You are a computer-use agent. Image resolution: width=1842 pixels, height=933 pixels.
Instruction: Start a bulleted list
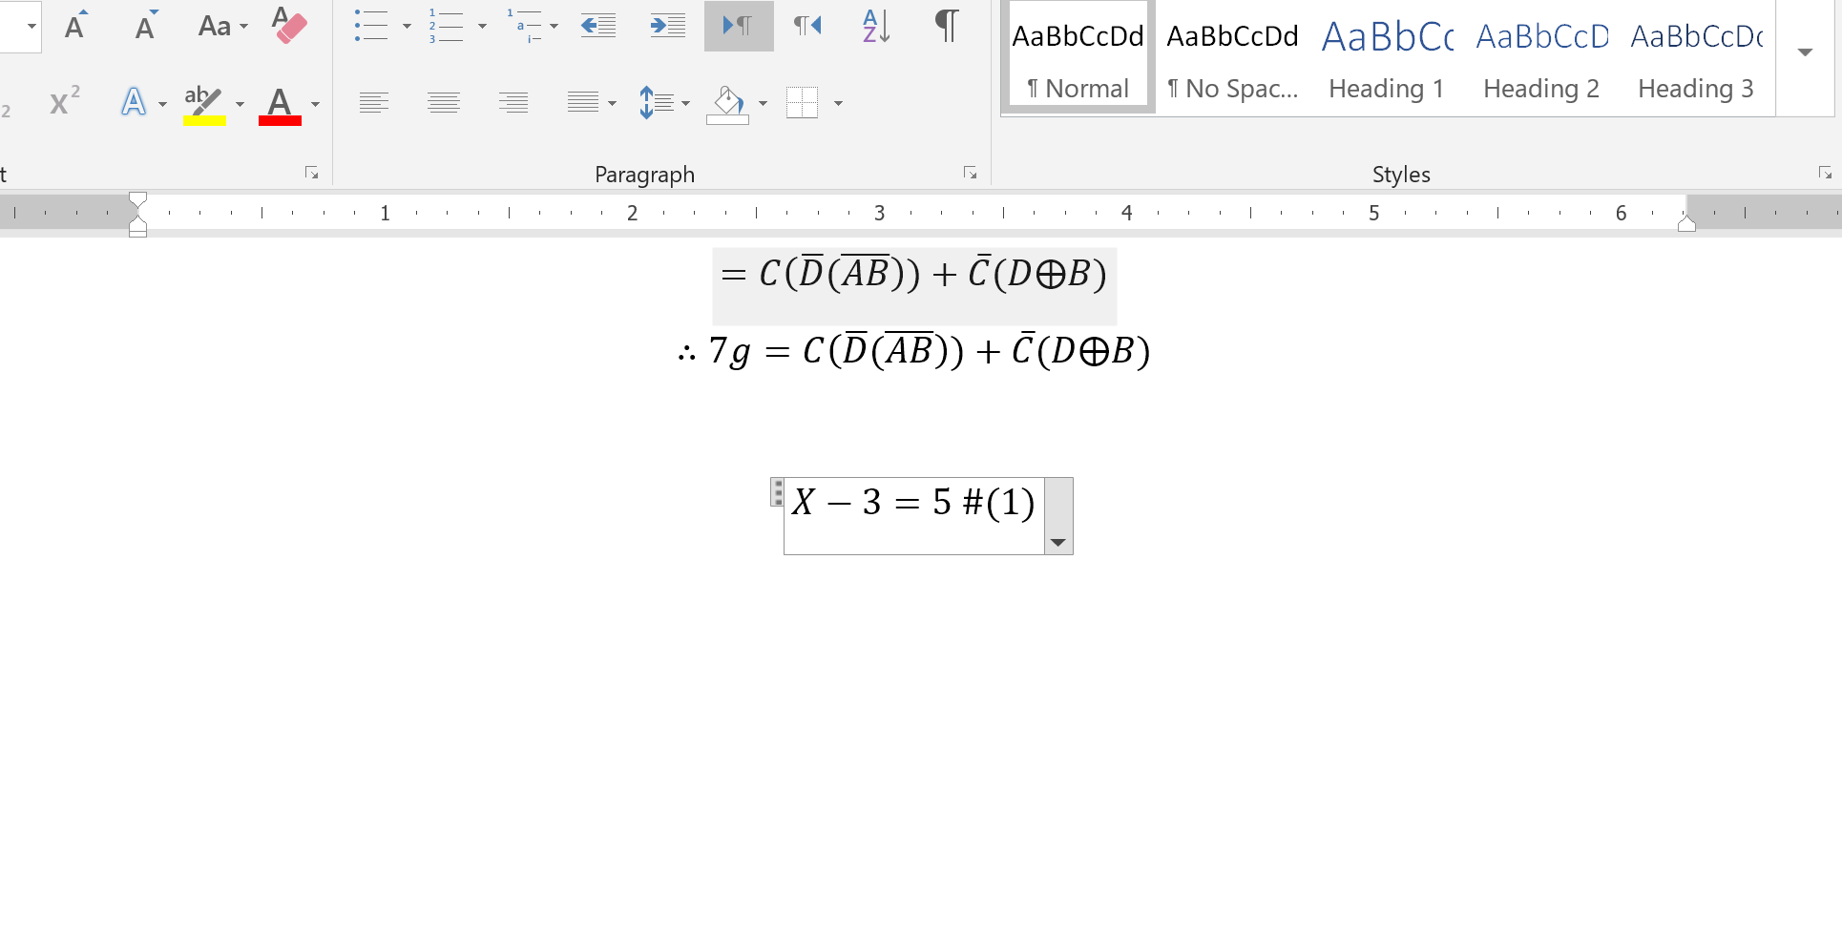pos(370,26)
